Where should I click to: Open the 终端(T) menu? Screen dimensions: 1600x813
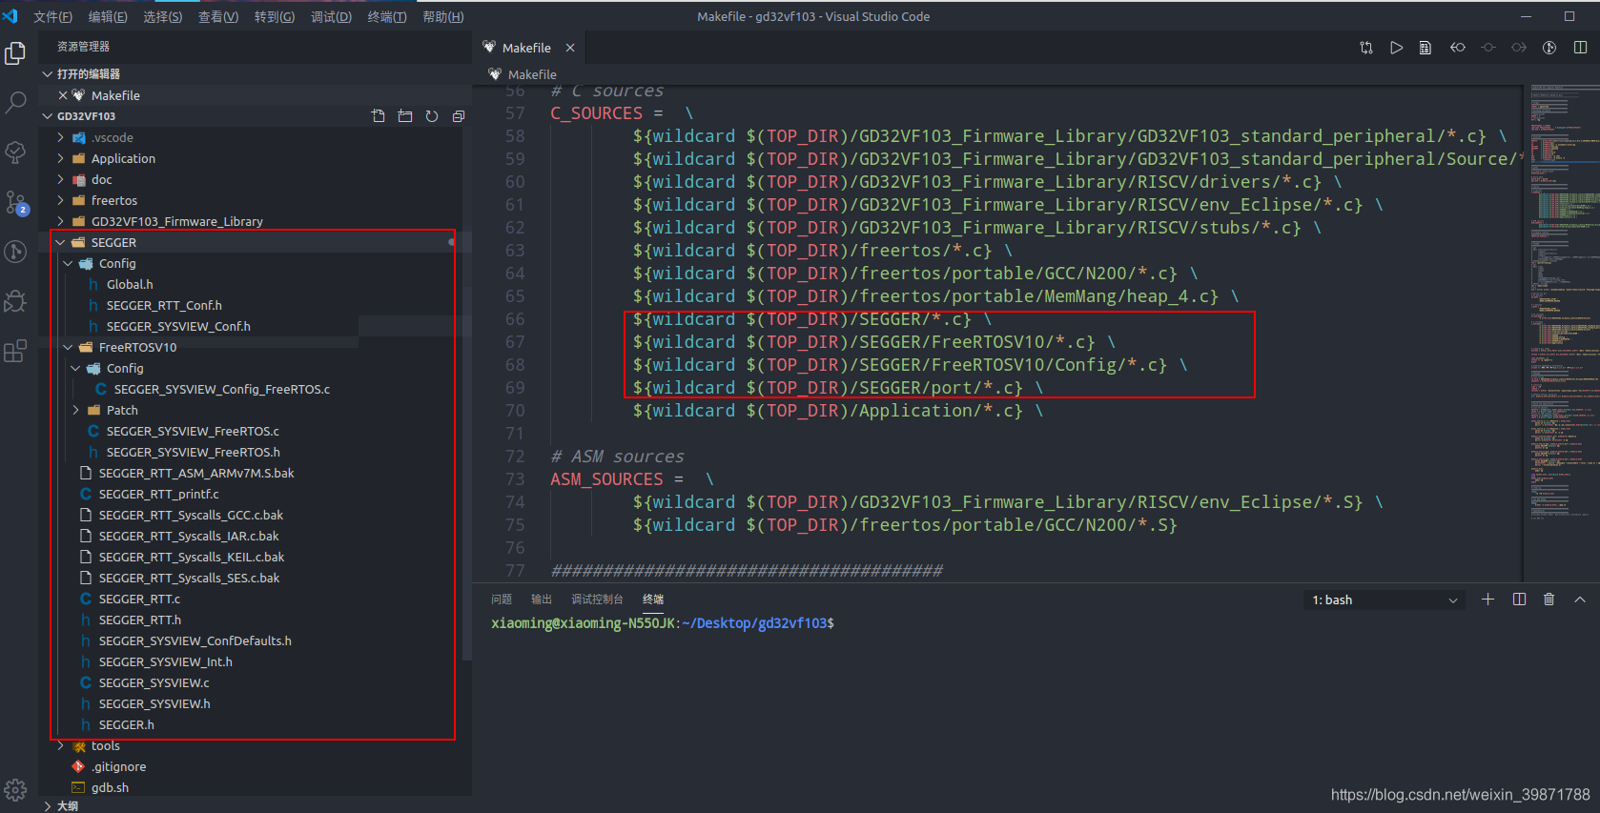pyautogui.click(x=387, y=16)
